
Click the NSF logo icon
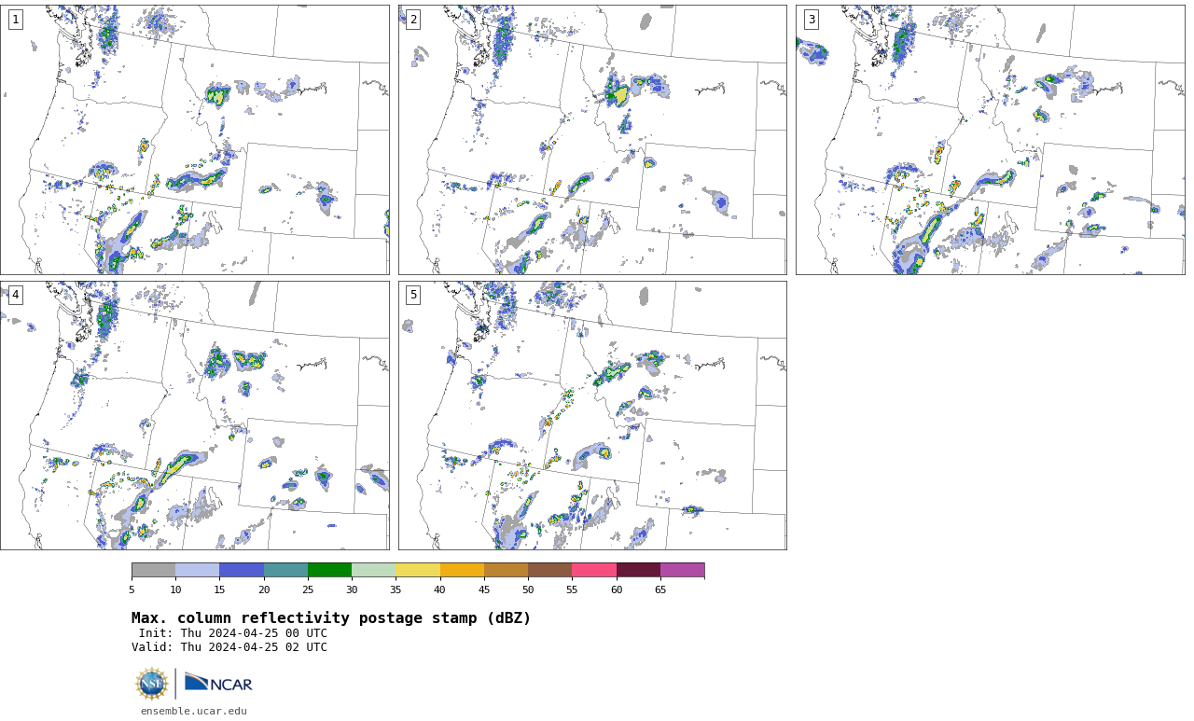tap(152, 684)
